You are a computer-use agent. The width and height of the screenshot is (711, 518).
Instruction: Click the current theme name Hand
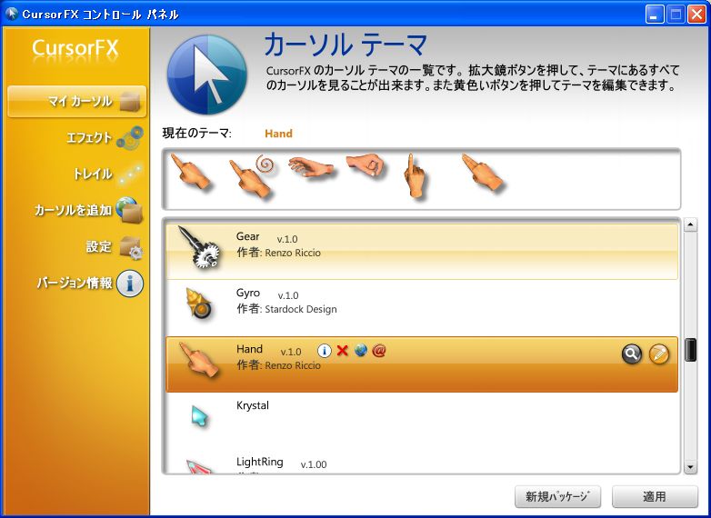pyautogui.click(x=278, y=134)
